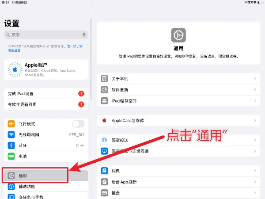Open the Apple账户 sign-in card
Screen dimensions: 265x199
point(46,69)
